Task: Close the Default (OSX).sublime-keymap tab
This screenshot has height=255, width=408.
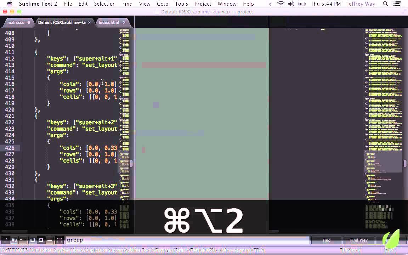Action: point(89,22)
